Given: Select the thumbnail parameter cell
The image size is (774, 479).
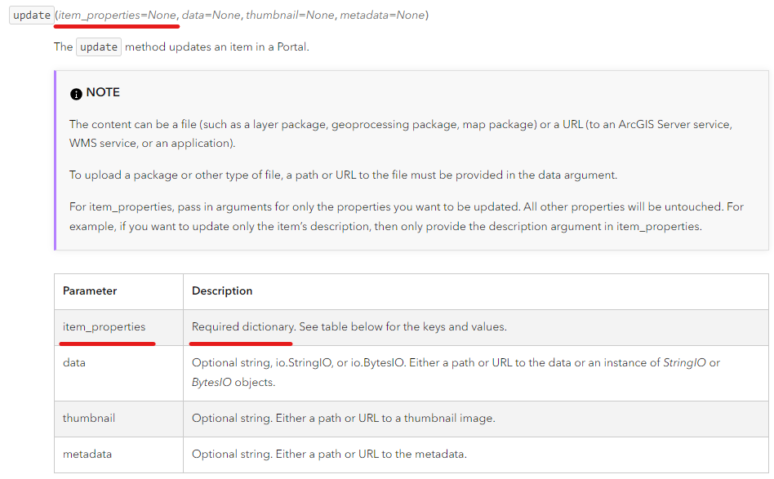Looking at the screenshot, I should [x=89, y=418].
